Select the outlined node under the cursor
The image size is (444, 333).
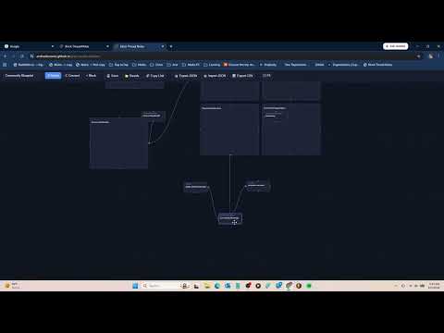230,218
